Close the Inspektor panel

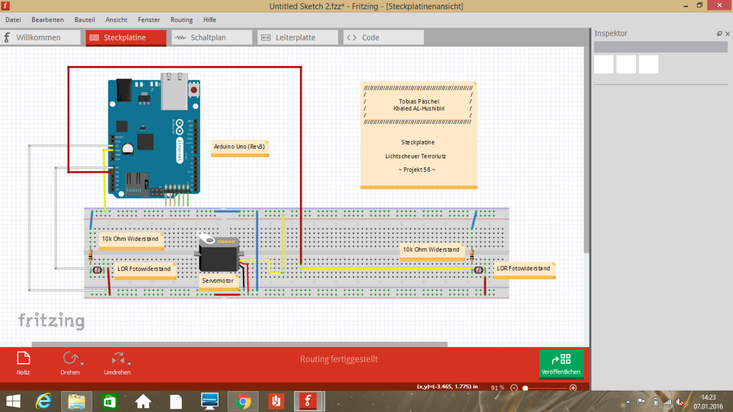point(727,34)
